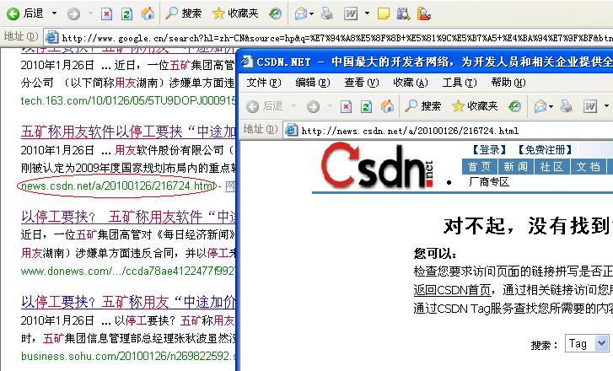Screen dimensions: 613x371
Task: Click green URL business.sohu.com in Google results
Action: [128, 356]
